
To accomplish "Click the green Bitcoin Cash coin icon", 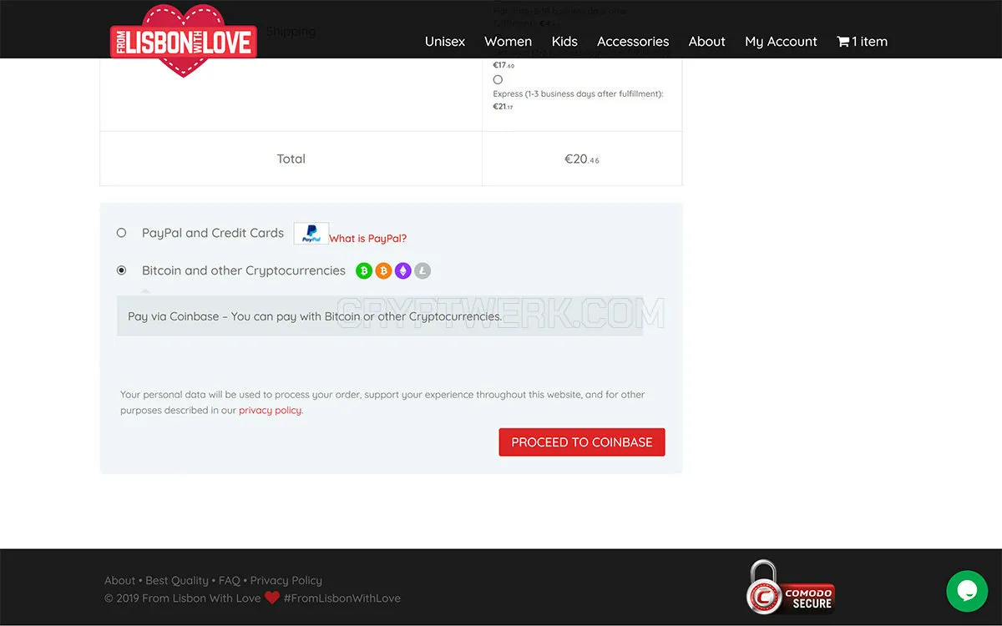I will tap(364, 270).
